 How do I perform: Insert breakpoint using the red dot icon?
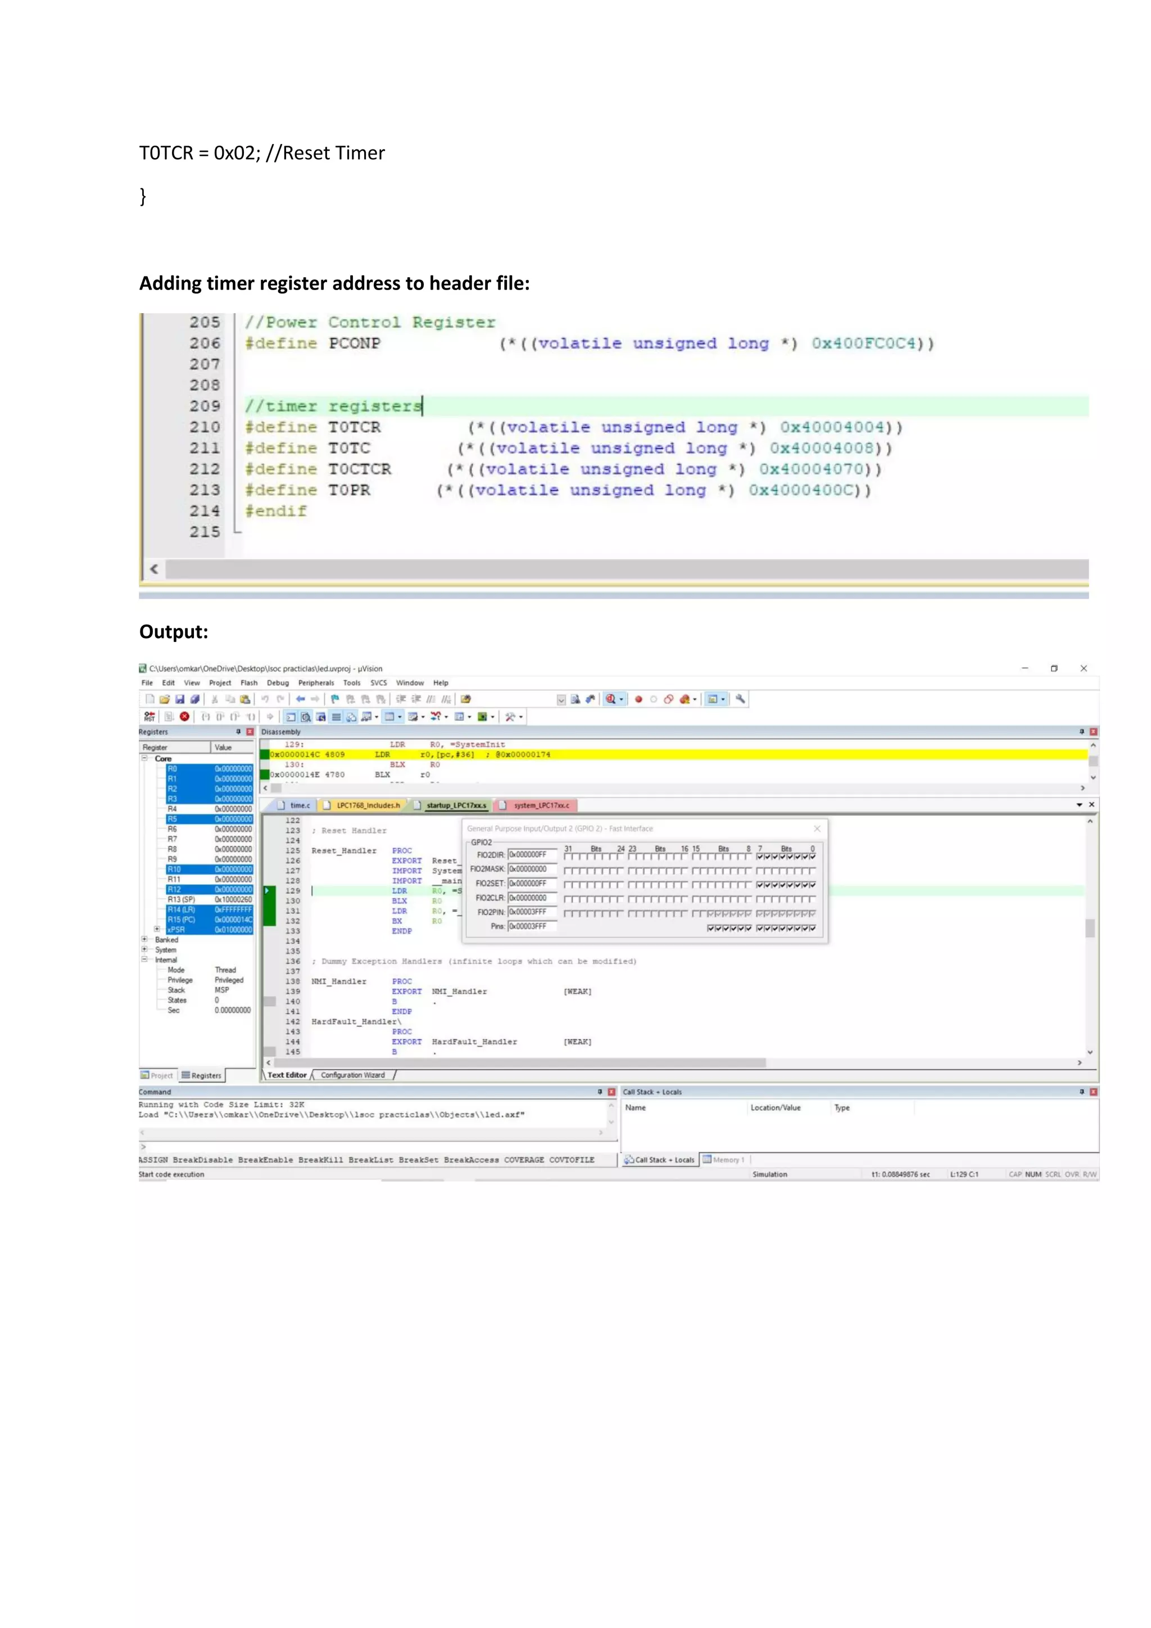coord(638,699)
